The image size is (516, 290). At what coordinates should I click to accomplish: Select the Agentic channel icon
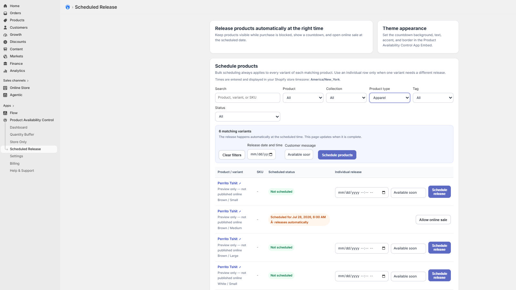pos(5,95)
